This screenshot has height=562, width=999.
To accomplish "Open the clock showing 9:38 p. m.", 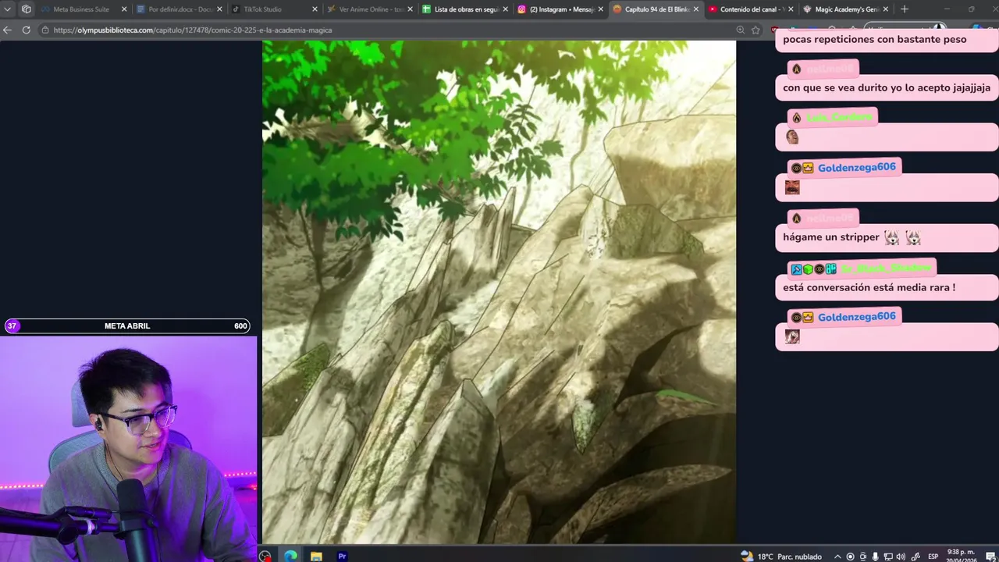I will pyautogui.click(x=960, y=556).
